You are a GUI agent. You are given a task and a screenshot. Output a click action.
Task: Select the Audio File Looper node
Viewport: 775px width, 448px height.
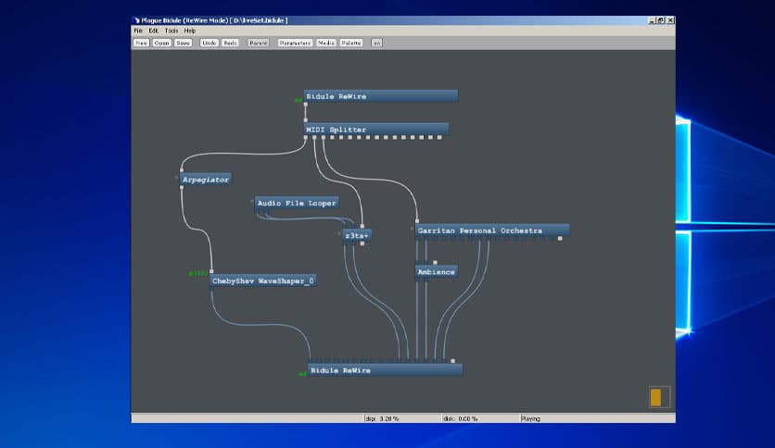(x=296, y=203)
